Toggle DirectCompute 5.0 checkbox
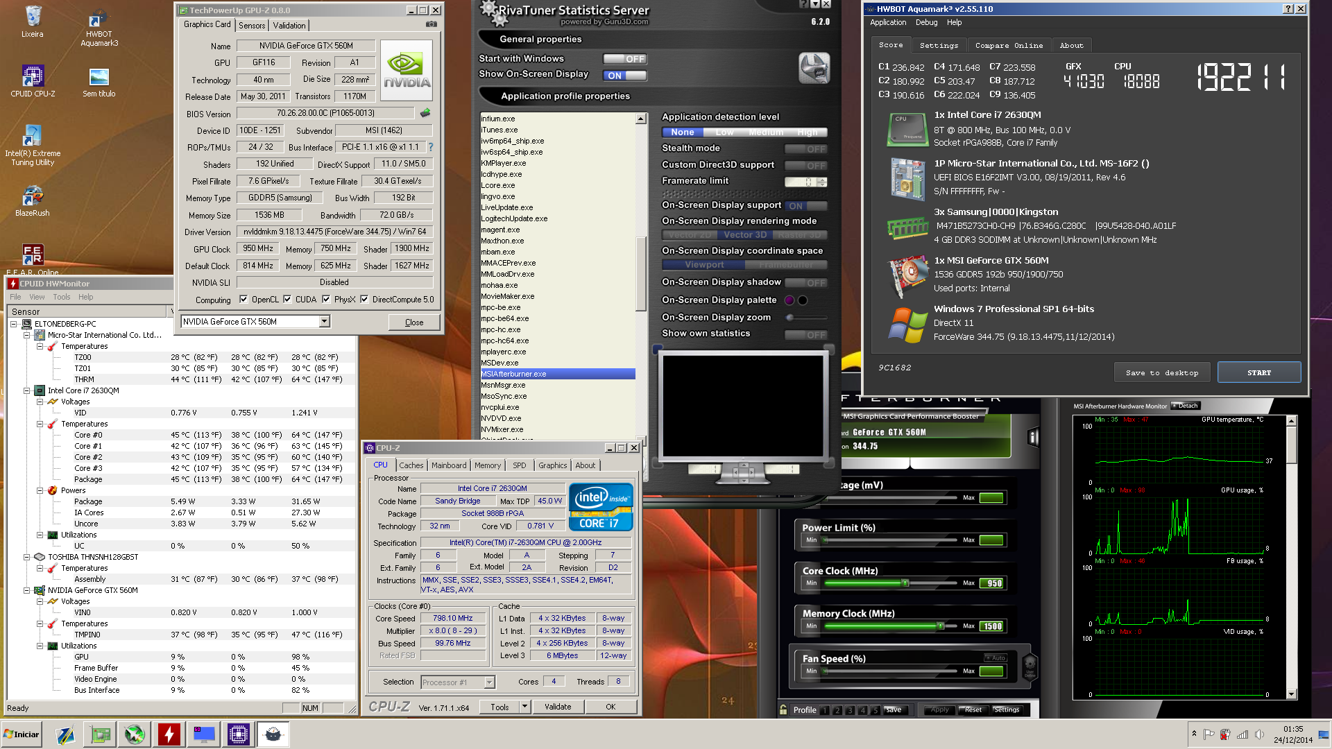Image resolution: width=1332 pixels, height=749 pixels. pyautogui.click(x=364, y=300)
